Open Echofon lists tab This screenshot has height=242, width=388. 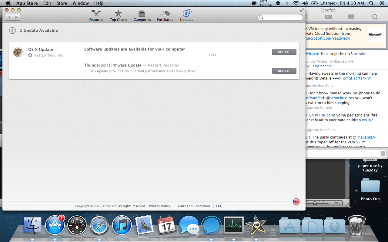click(x=351, y=17)
